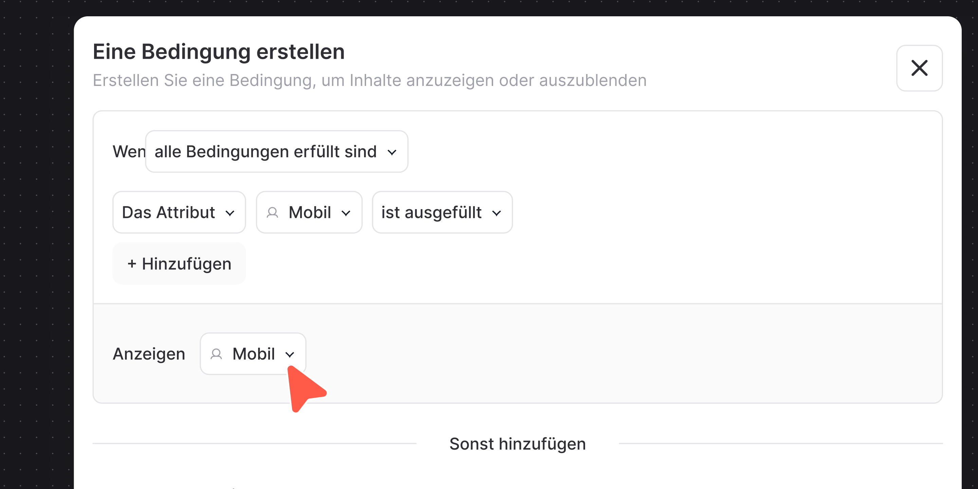The image size is (978, 489).
Task: Click chevron beside alle Bedingungen erfüllt sind
Action: pyautogui.click(x=392, y=152)
